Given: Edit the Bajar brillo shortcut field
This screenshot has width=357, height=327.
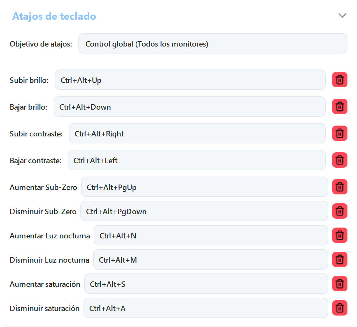Looking at the screenshot, I should tap(189, 106).
